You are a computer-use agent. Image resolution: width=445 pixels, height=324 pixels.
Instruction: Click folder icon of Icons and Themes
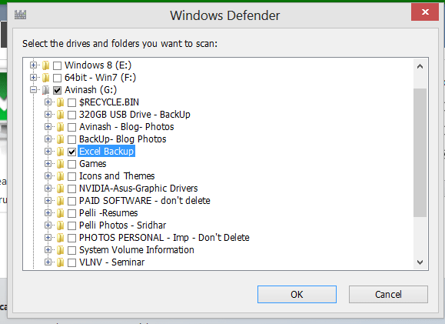tap(60, 176)
